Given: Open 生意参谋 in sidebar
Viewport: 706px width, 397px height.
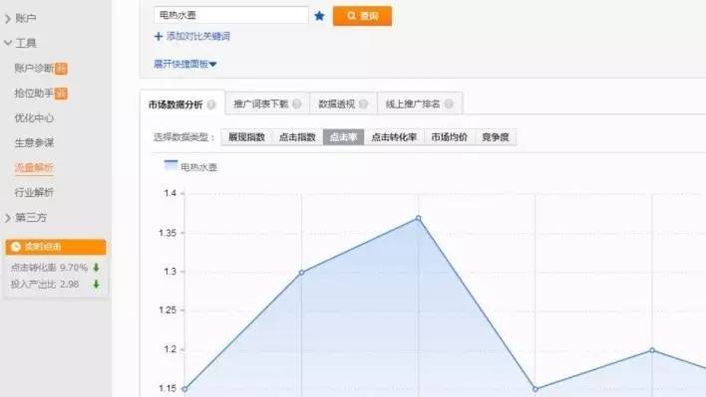Looking at the screenshot, I should click(x=34, y=143).
